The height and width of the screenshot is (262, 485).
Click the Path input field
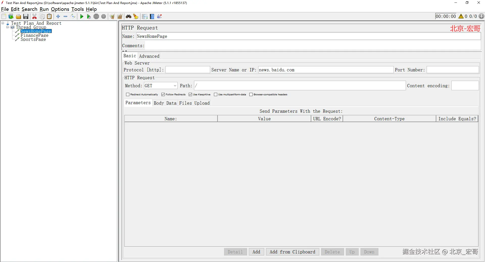[300, 86]
